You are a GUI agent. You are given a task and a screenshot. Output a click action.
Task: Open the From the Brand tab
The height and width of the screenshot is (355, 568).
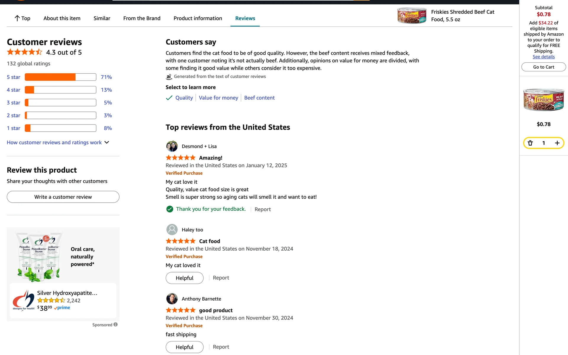pos(142,18)
